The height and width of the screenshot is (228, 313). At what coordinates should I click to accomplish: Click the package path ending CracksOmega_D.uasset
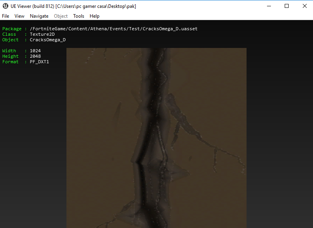coord(114,29)
